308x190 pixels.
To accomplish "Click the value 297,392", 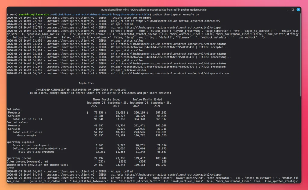I will click(161, 113).
